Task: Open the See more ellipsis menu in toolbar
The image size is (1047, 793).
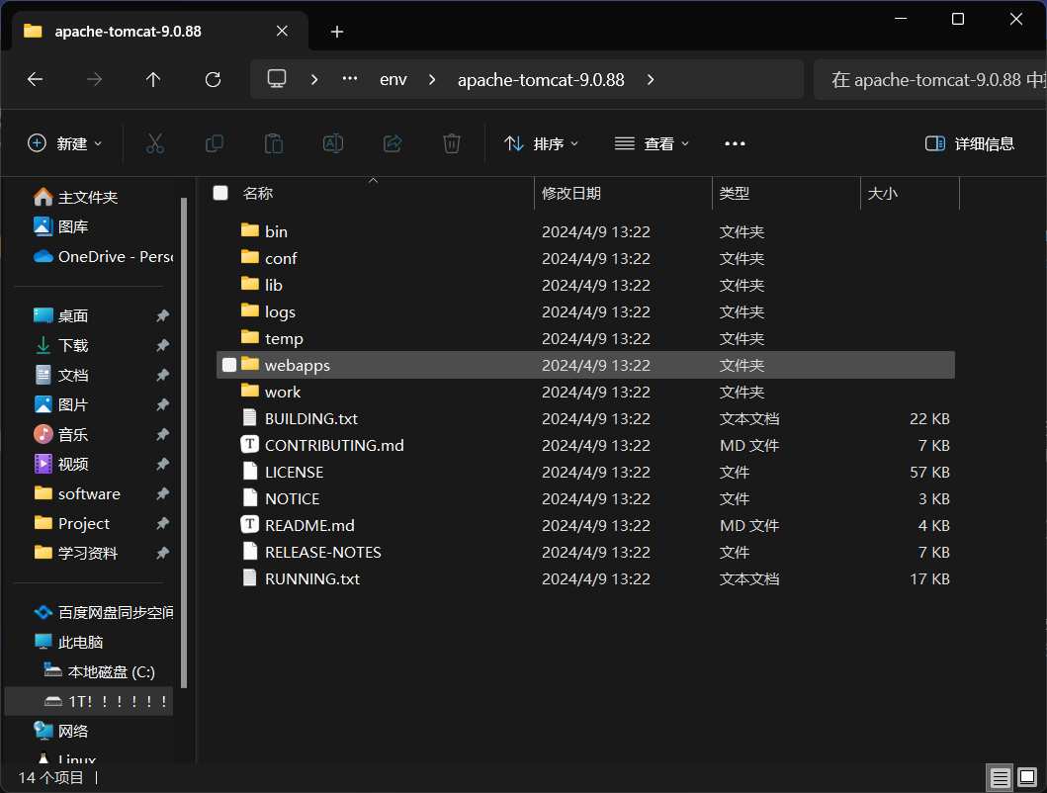Action: [x=735, y=143]
